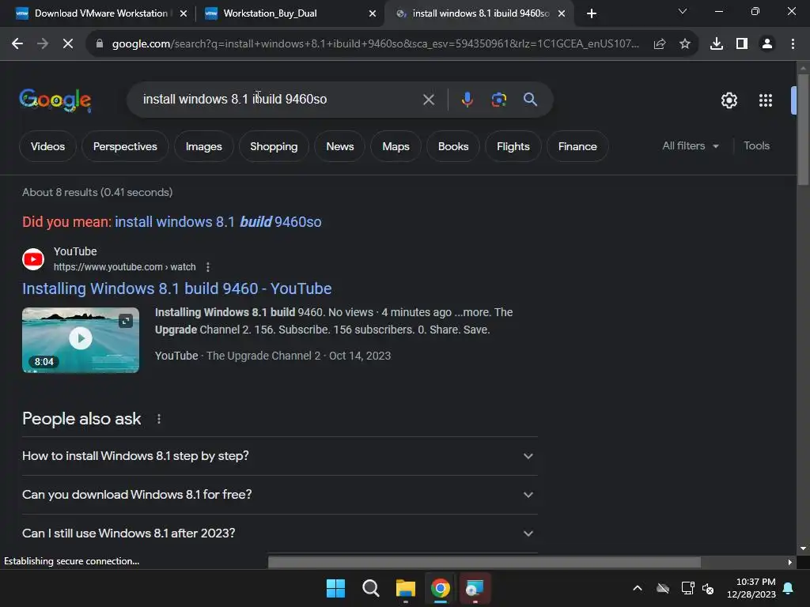Click 'install windows 8.1 build 9460so' suggestion

click(x=218, y=222)
